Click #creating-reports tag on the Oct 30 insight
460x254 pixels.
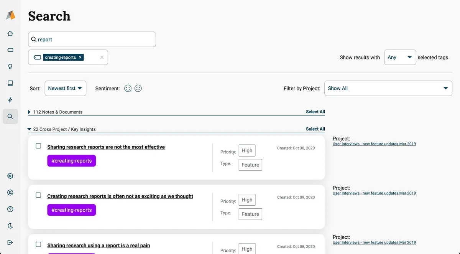[72, 161]
